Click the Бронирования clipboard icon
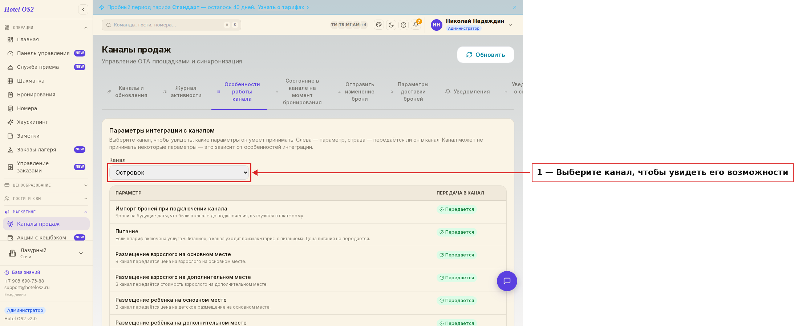 pos(11,95)
